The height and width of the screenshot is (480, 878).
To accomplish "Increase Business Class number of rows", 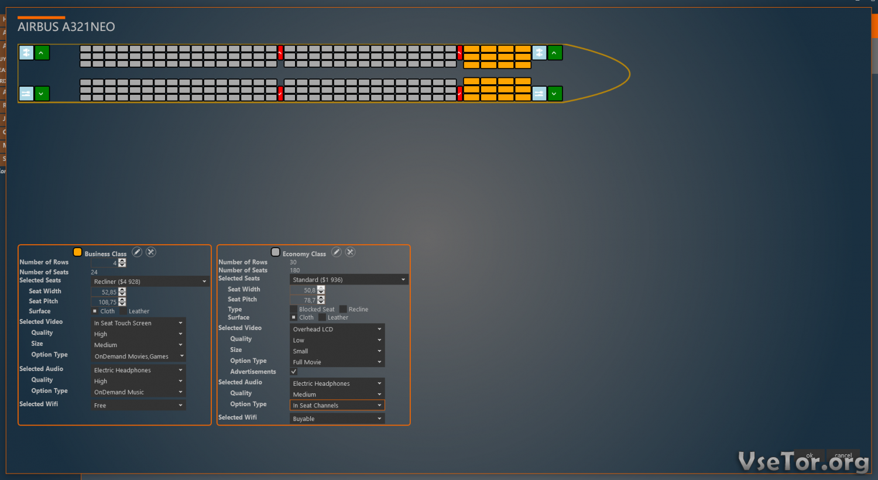I will pyautogui.click(x=122, y=260).
